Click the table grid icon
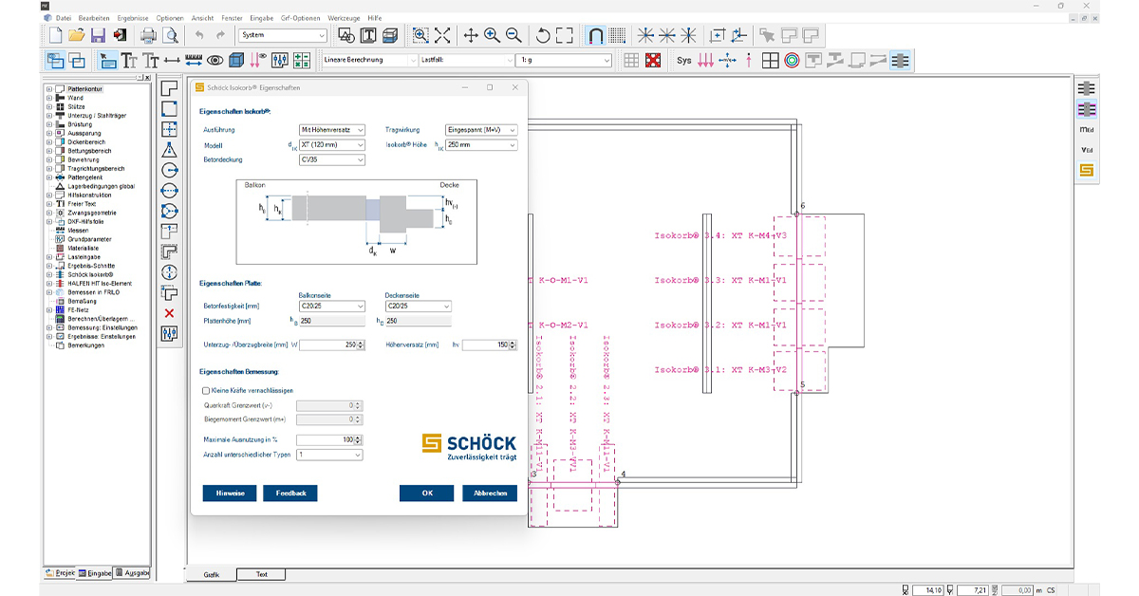Viewport: 1139px width, 596px height. point(631,61)
